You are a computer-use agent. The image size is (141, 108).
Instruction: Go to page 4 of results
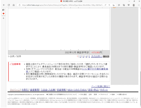86,57
